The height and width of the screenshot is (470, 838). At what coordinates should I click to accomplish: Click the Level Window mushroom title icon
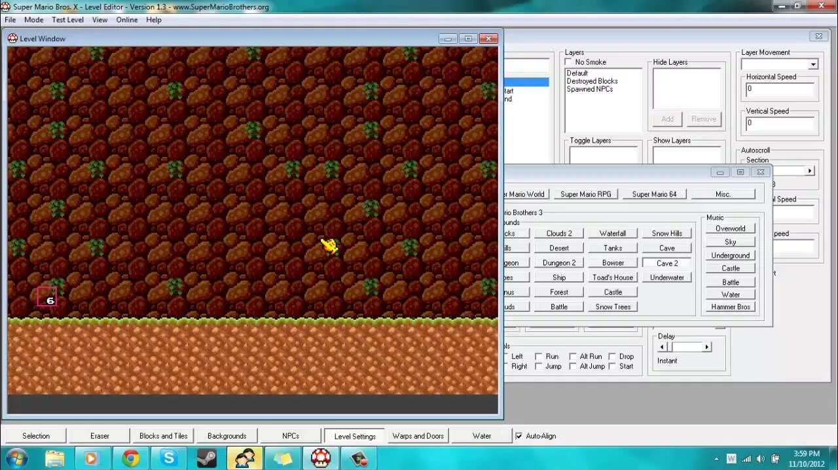pos(12,38)
